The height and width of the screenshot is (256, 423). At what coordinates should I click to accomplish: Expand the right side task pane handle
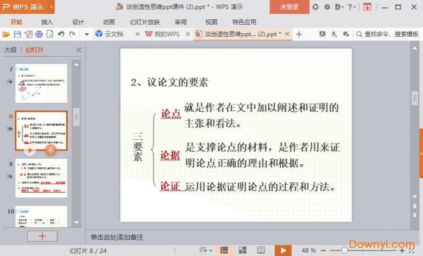pos(421,153)
